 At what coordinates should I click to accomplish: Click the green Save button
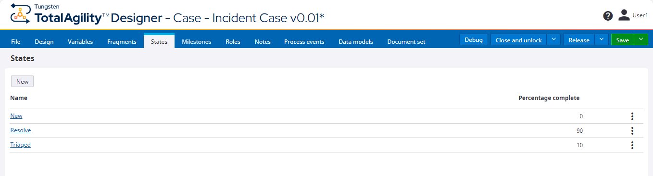click(x=623, y=40)
